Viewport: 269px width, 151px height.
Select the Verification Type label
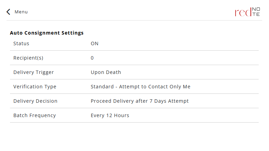click(x=35, y=87)
